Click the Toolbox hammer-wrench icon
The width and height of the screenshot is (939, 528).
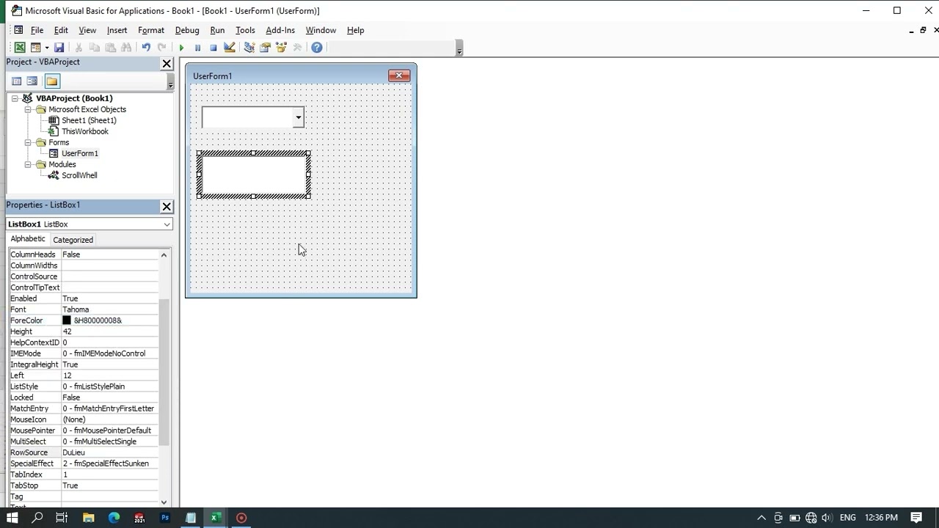point(297,48)
